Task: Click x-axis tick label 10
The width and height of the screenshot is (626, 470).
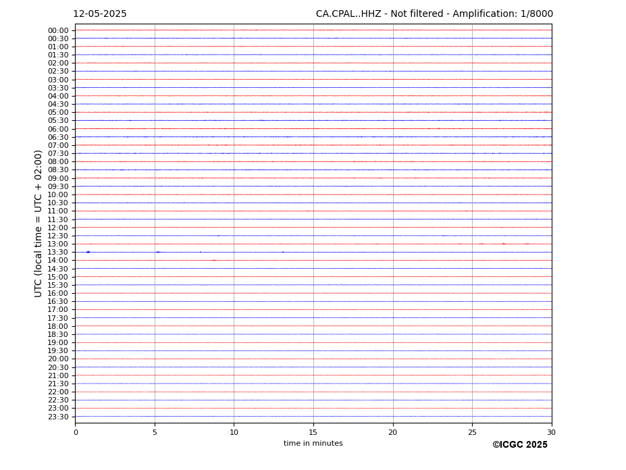Action: coord(234,432)
